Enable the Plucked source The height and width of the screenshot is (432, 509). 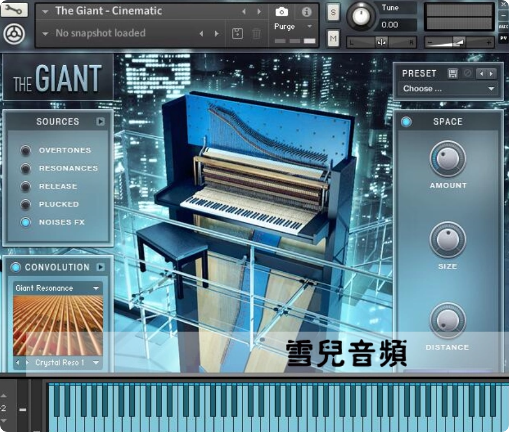[x=25, y=204]
